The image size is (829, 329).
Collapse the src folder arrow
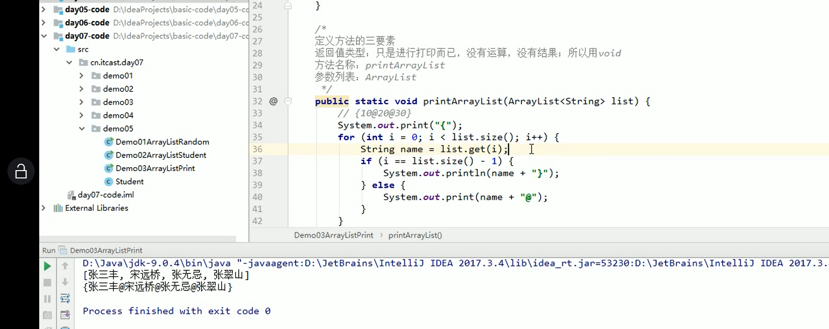[56, 49]
